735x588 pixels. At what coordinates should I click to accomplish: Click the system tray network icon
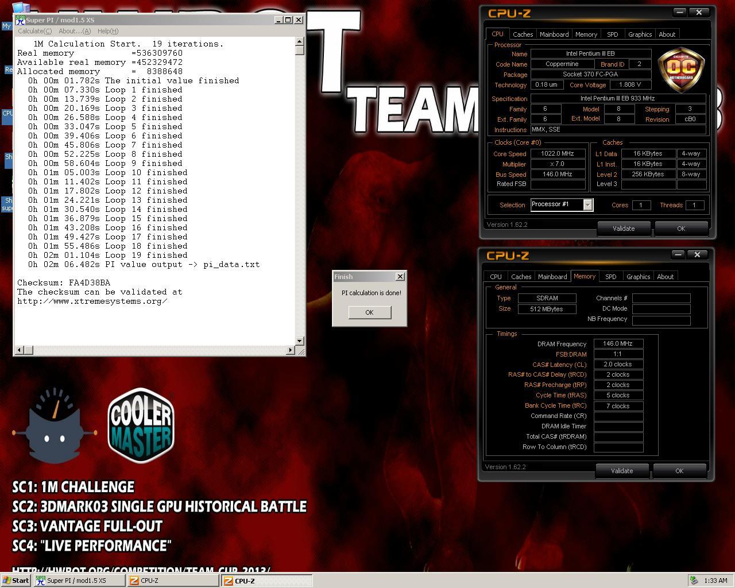[x=694, y=581]
